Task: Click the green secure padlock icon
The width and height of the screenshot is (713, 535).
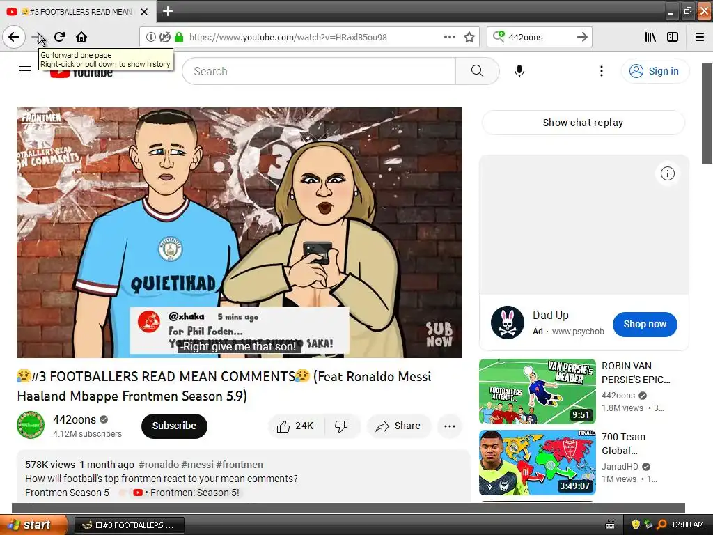Action: (x=179, y=37)
